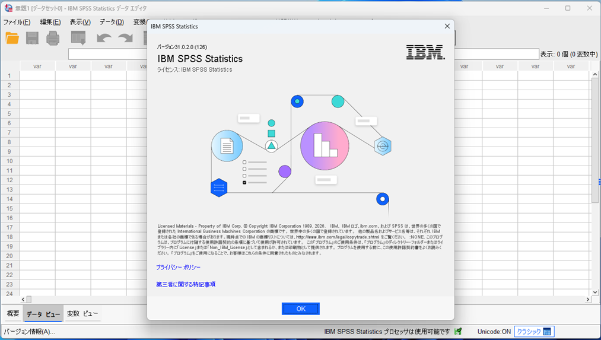The height and width of the screenshot is (340, 601).
Task: Close the IBM SPSS Statistics about dialog
Action: 447,26
